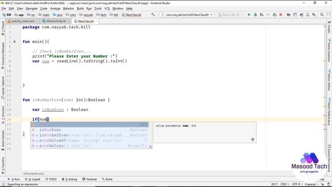Screen dimensions: 332x187
Task: Open the Device File Explorer panel
Action: (329, 158)
